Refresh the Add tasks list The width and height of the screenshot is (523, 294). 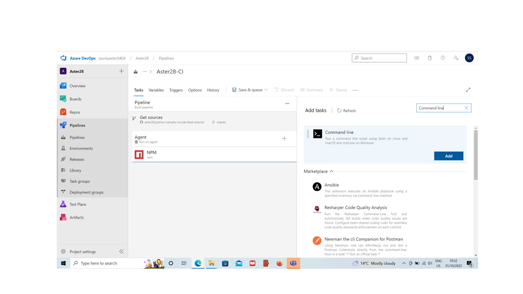click(346, 110)
